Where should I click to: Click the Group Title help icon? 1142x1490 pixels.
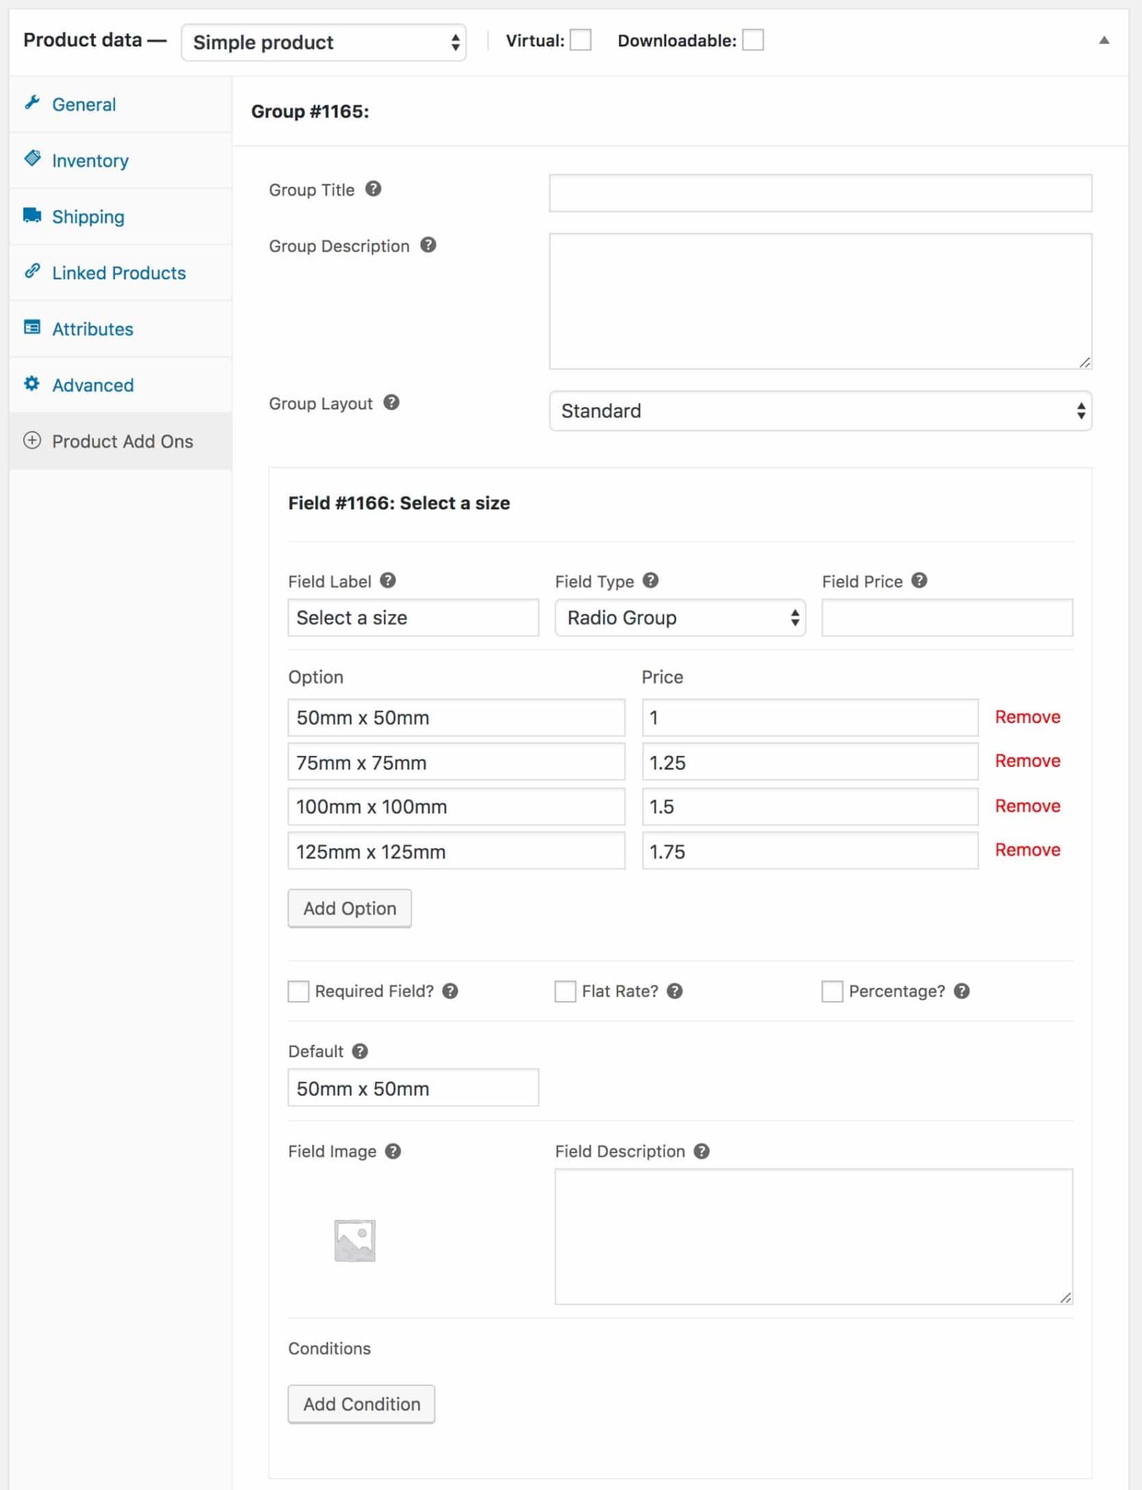(x=373, y=189)
